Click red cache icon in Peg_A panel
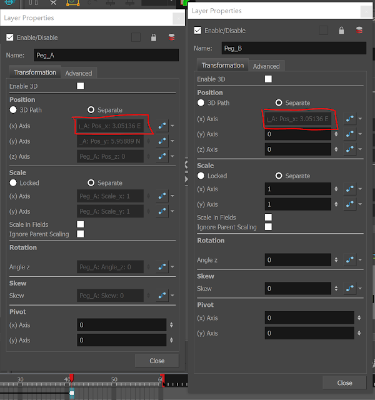Viewport: 375px width, 400px height. click(171, 37)
